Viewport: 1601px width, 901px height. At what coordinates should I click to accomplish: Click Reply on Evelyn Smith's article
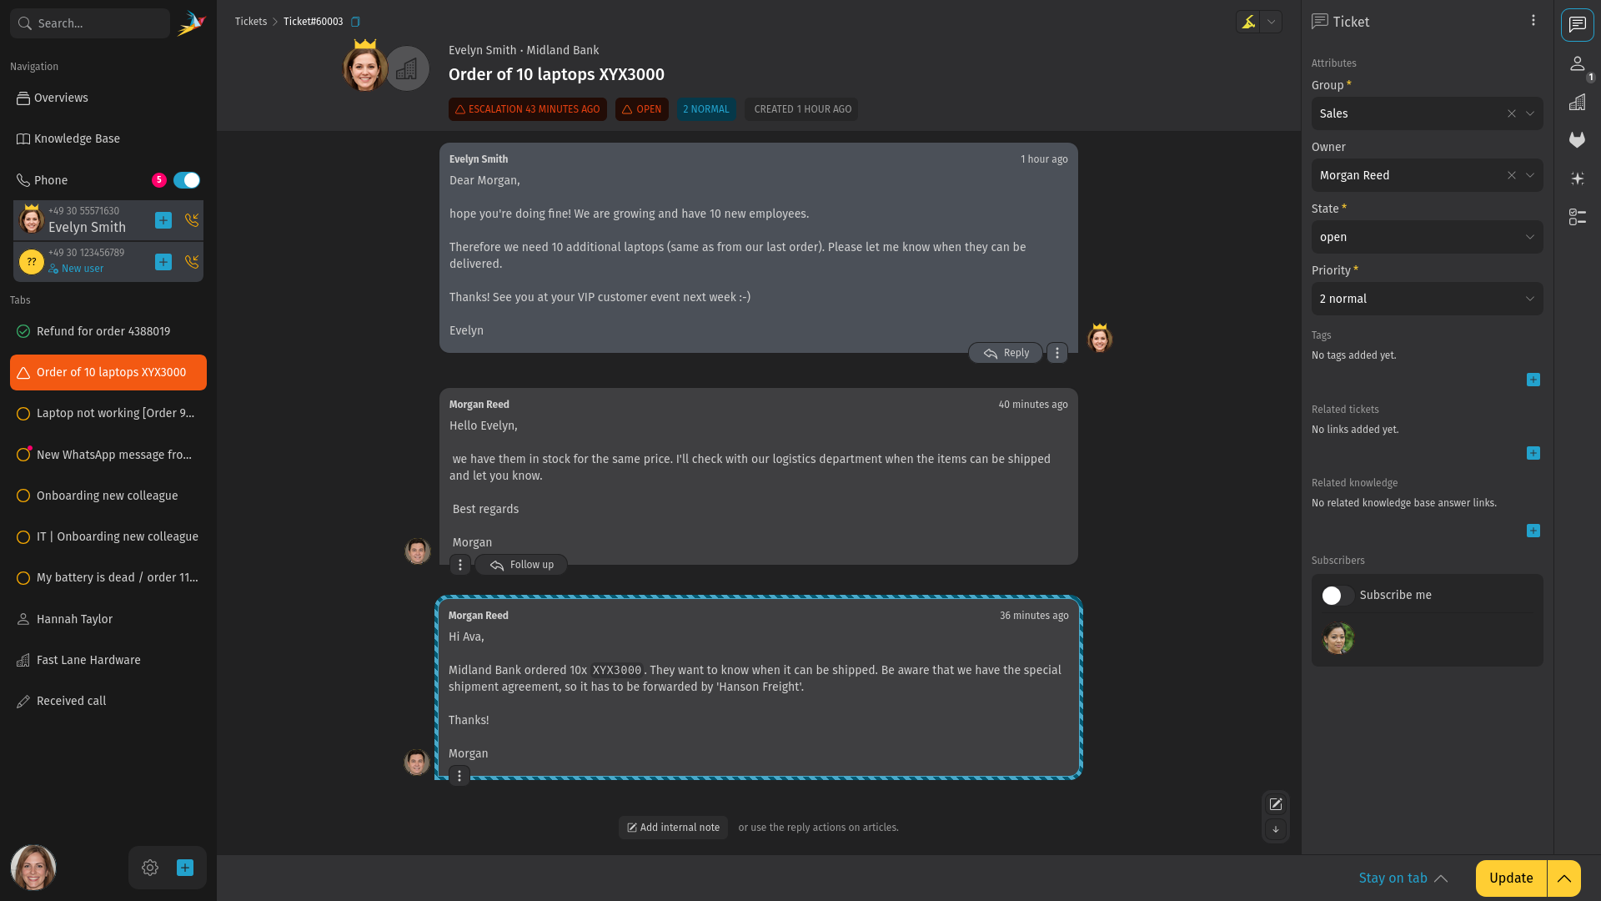[1005, 354]
